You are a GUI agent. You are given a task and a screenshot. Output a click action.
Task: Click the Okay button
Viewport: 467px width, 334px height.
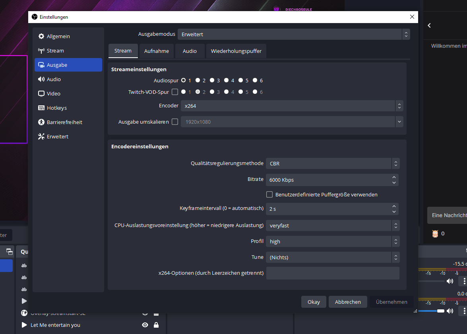tap(314, 302)
